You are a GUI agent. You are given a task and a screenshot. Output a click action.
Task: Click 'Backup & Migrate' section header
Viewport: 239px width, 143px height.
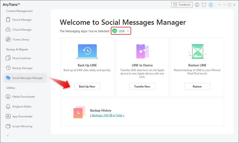[x=17, y=49]
